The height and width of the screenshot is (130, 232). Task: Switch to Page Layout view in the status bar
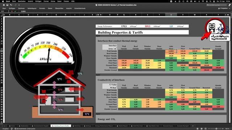click(x=202, y=129)
